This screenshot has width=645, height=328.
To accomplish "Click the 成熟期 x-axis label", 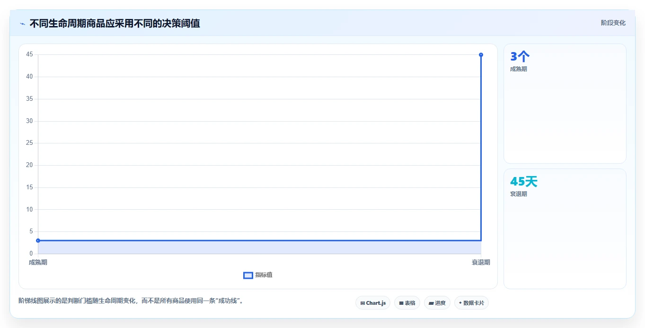I will (x=38, y=262).
